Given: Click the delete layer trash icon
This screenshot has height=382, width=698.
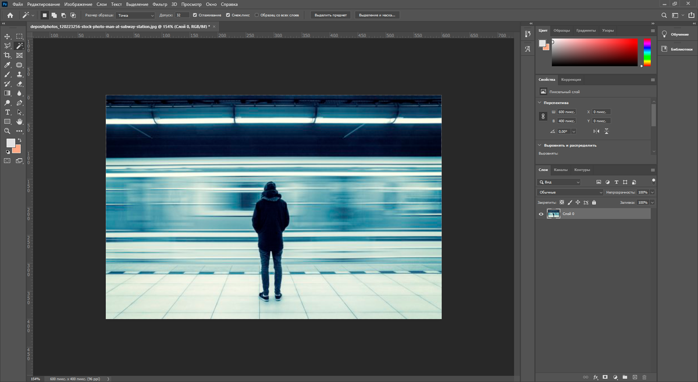Looking at the screenshot, I should coord(644,377).
